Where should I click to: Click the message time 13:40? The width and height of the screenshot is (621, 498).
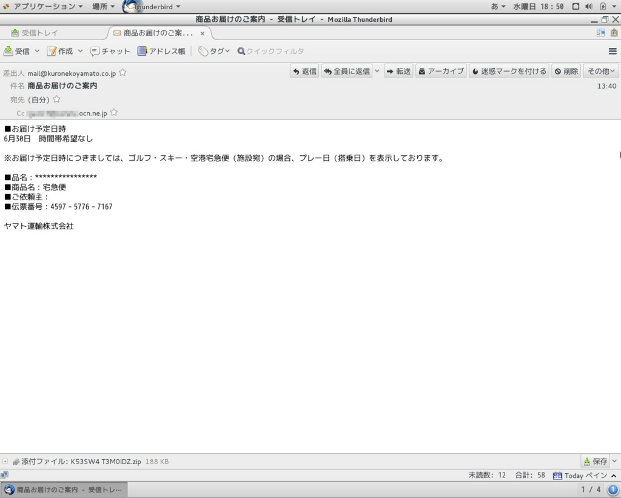tap(606, 86)
